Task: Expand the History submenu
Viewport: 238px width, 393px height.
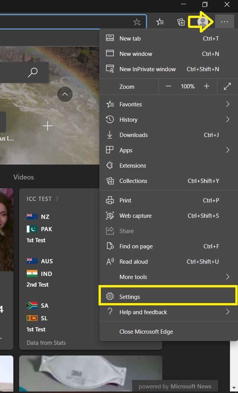Action: 168,119
